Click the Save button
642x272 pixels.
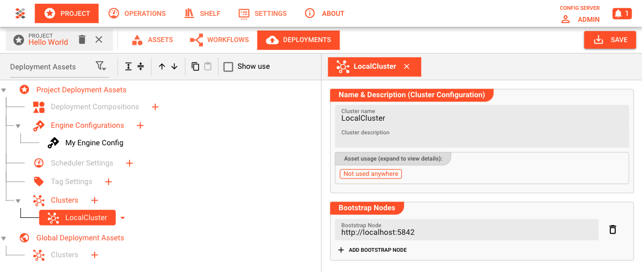(610, 40)
